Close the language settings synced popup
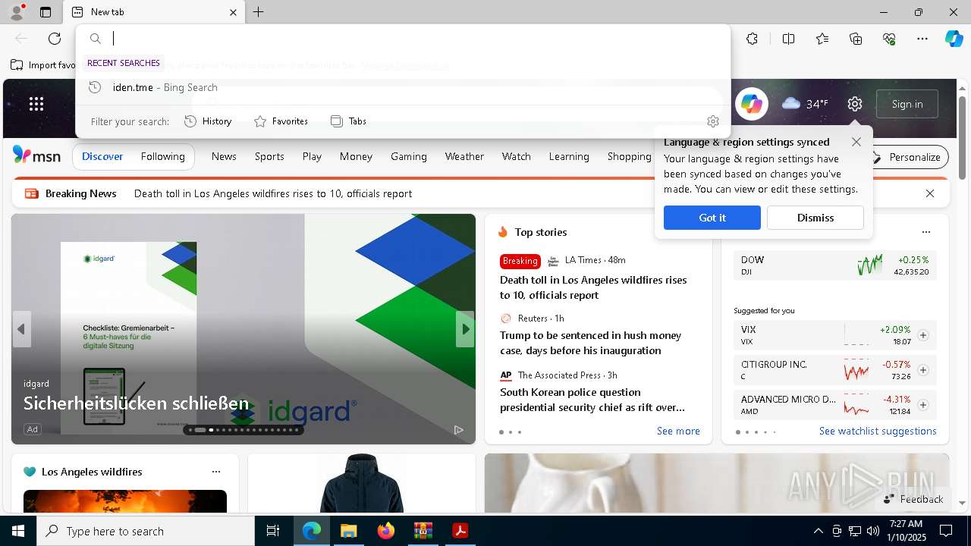971x546 pixels. [x=856, y=142]
